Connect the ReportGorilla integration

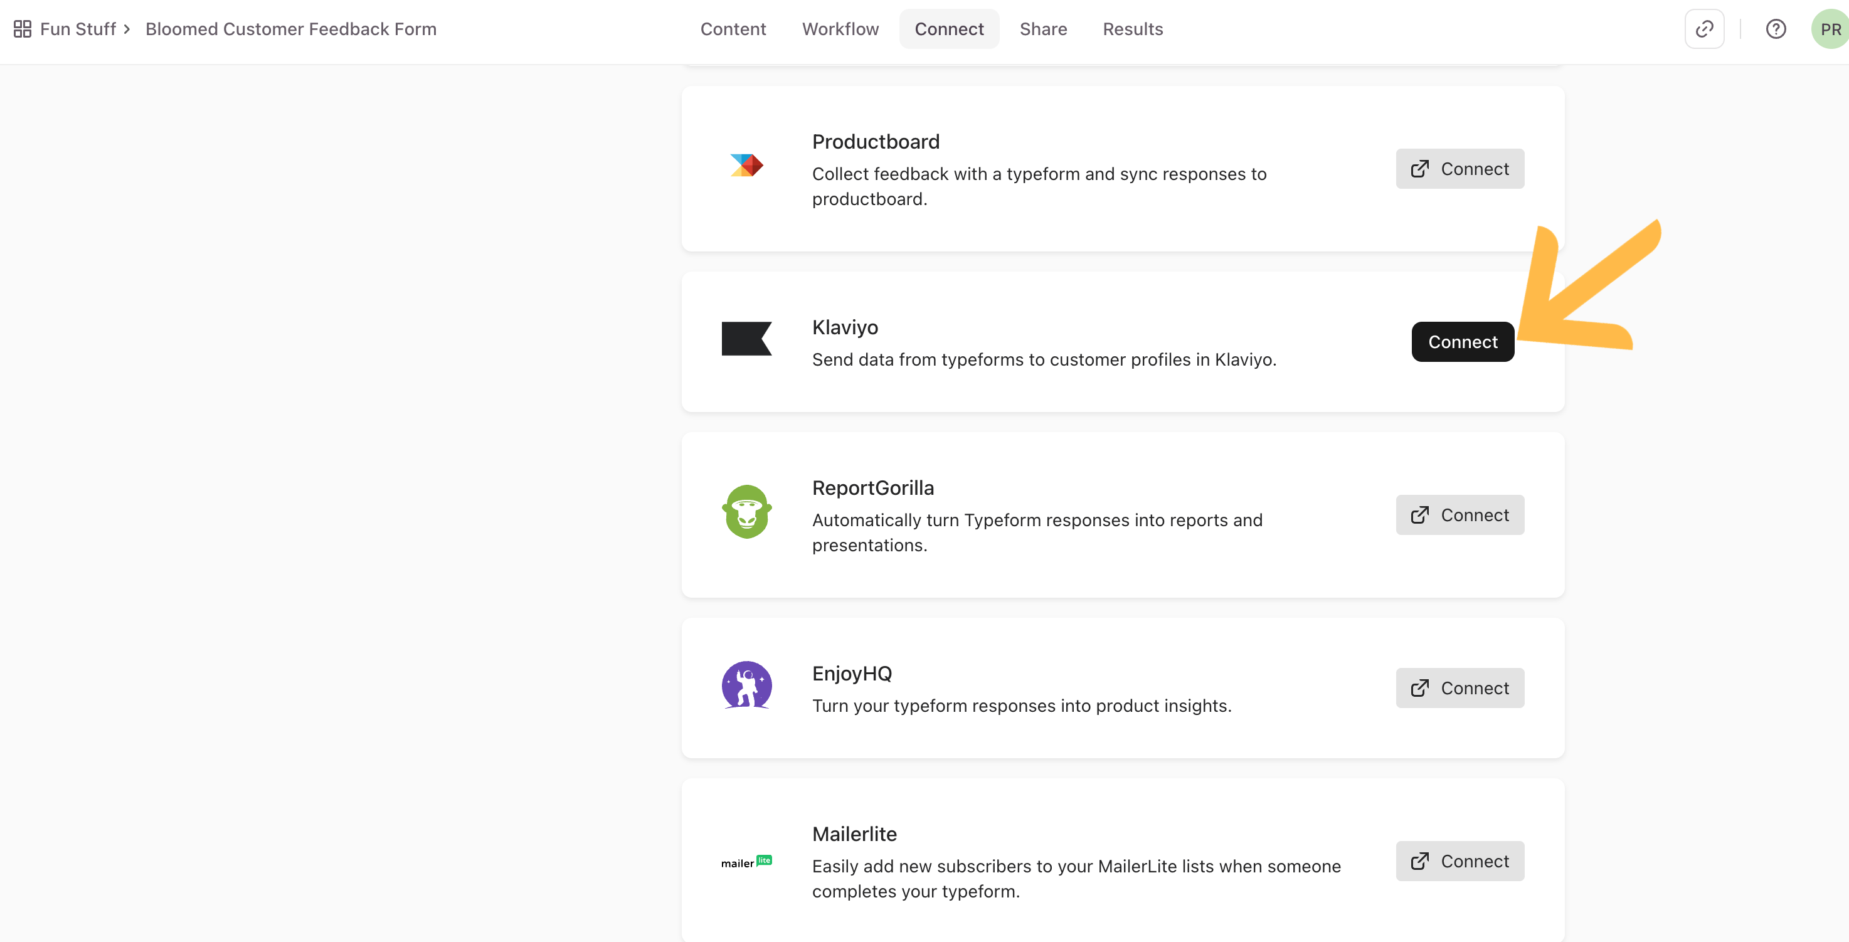(x=1460, y=515)
